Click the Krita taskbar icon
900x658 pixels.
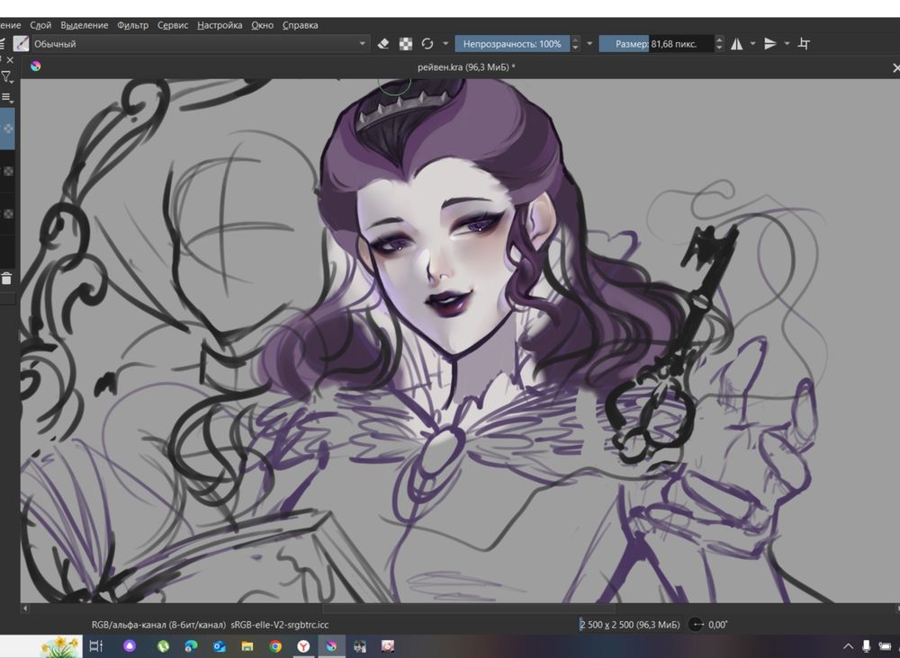pyautogui.click(x=332, y=646)
